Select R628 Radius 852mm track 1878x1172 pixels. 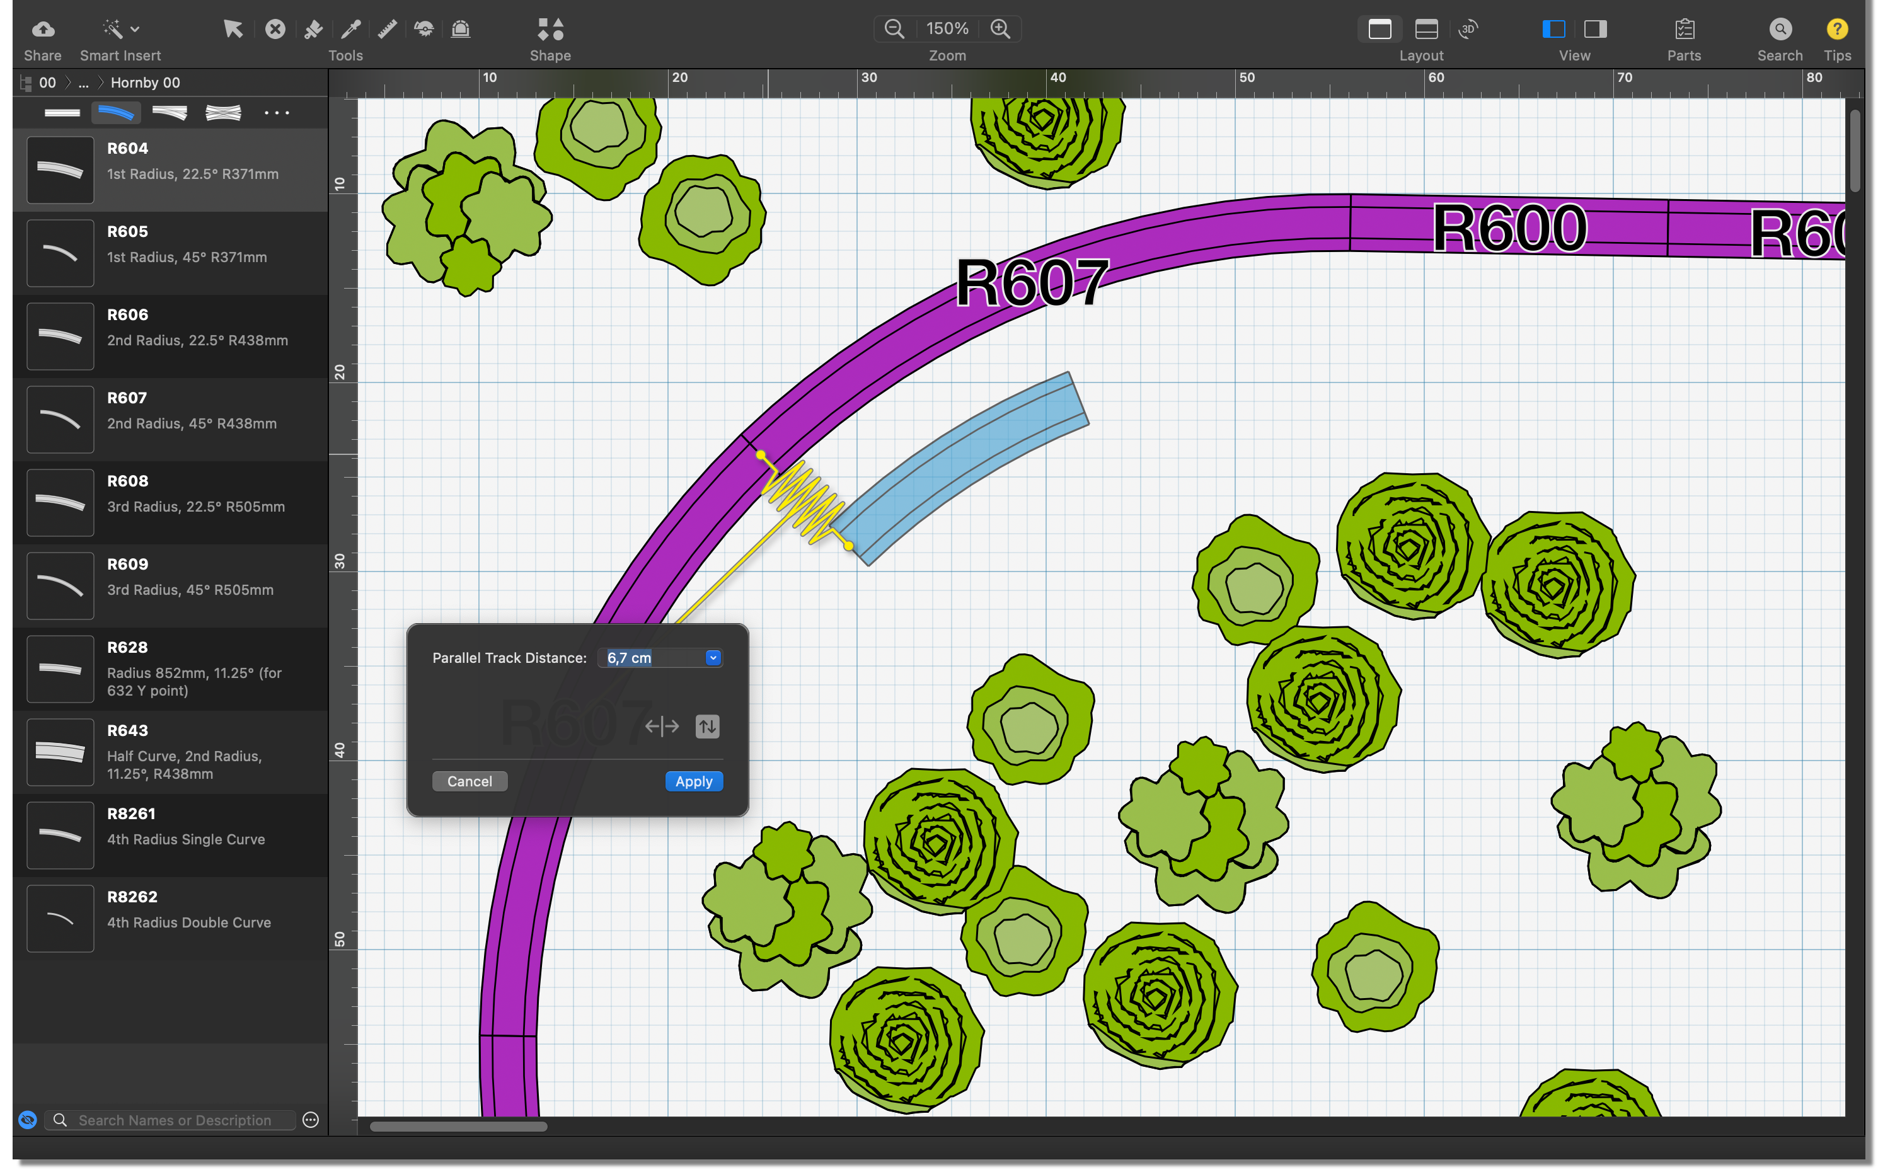171,669
